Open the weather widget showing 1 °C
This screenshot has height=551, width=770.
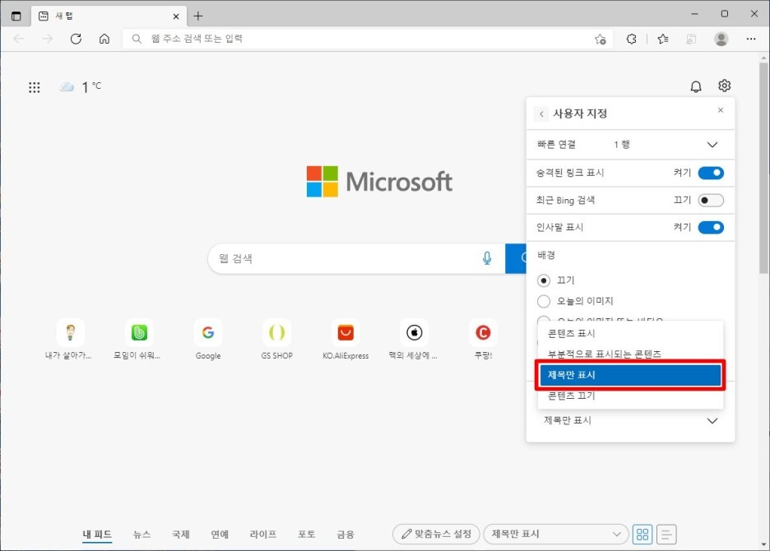click(81, 87)
